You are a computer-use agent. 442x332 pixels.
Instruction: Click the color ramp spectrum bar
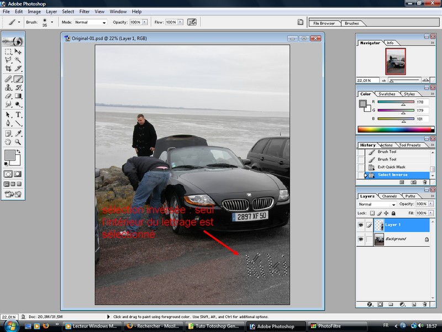coord(396,129)
